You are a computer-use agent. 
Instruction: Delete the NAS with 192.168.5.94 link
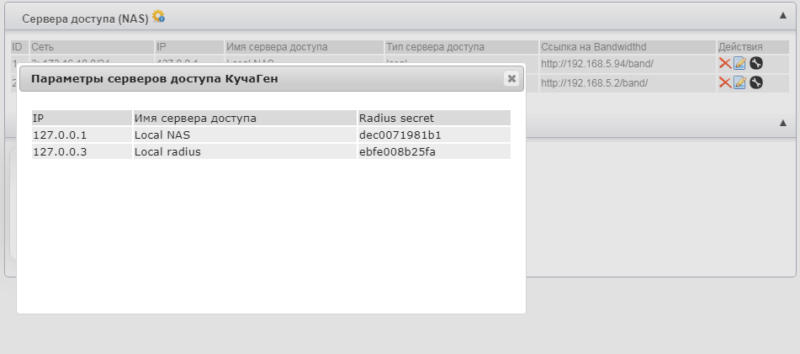[x=724, y=63]
